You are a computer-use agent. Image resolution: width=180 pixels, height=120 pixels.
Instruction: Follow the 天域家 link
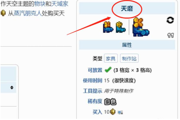click(x=60, y=4)
